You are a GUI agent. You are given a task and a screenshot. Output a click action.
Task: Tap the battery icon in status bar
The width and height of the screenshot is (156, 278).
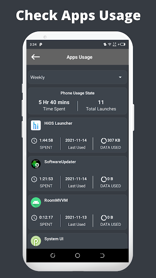122,44
